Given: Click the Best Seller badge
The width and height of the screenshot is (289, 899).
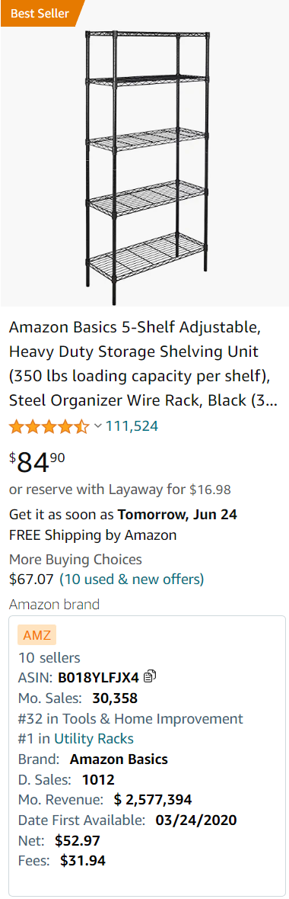Looking at the screenshot, I should (41, 13).
